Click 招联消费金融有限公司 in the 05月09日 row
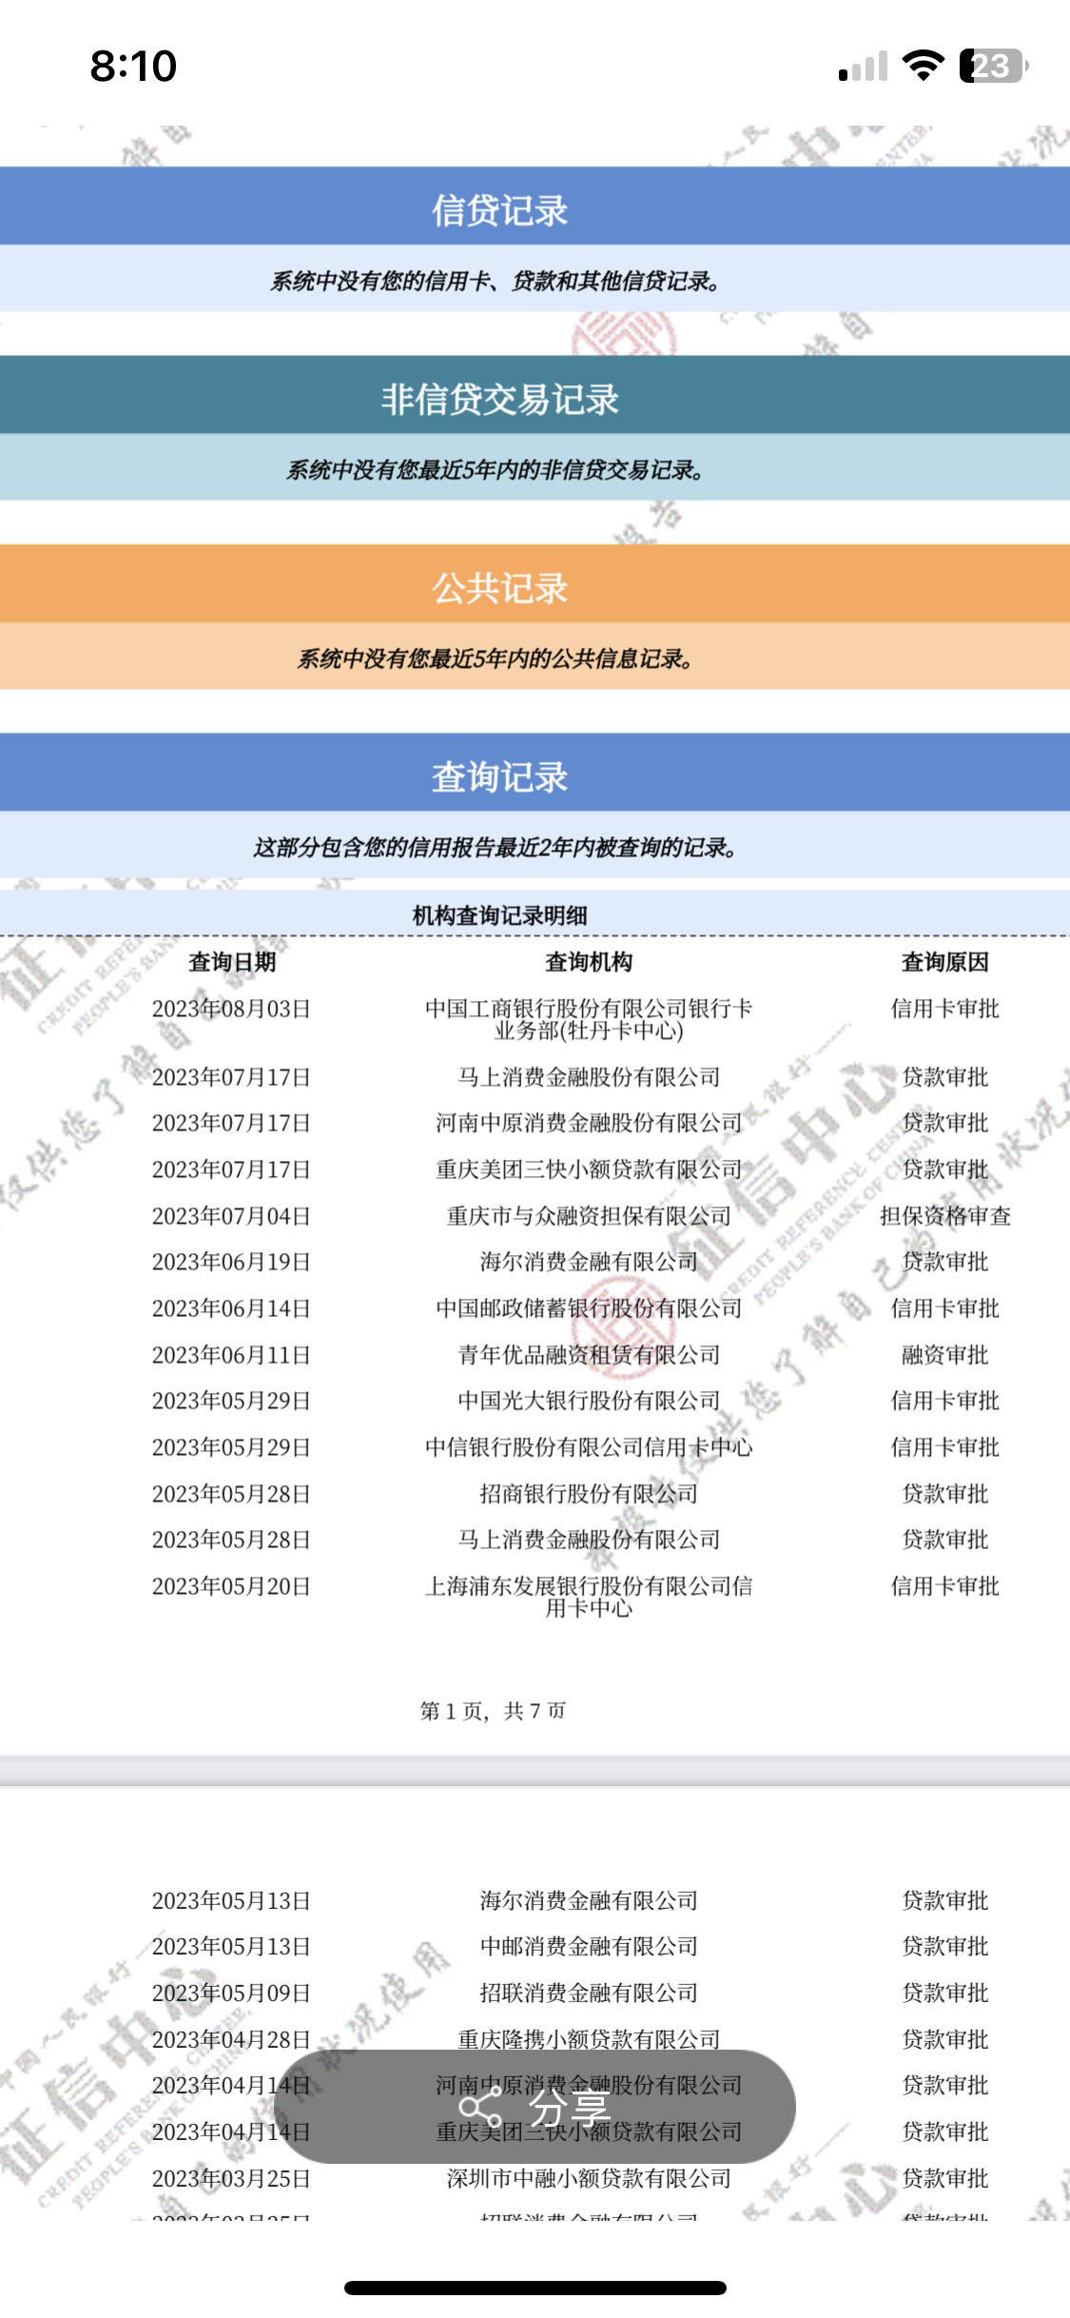 click(589, 1994)
